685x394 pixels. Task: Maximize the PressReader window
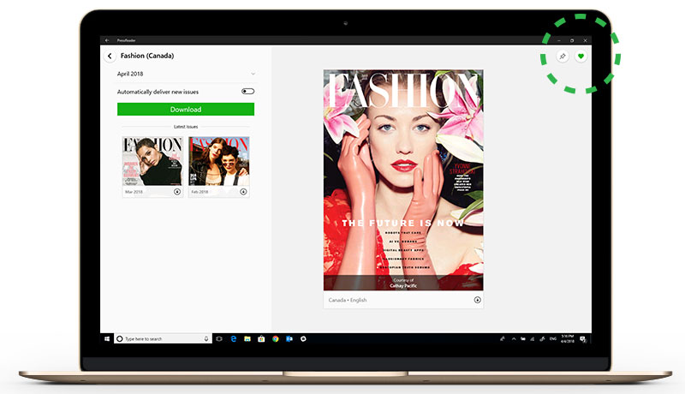pos(572,40)
